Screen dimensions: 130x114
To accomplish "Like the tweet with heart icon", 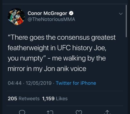I will pos(79,112).
